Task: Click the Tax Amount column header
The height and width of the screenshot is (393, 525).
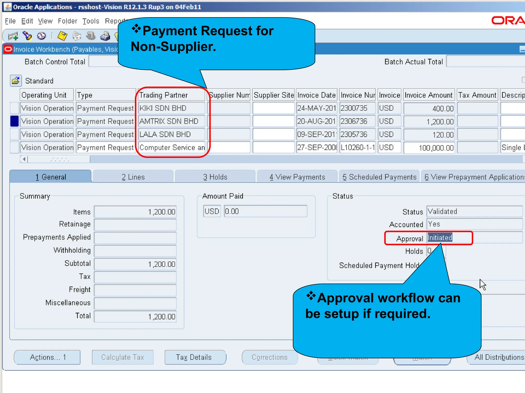Action: (477, 95)
